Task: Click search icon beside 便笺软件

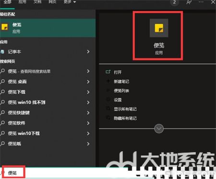Action: point(2,123)
